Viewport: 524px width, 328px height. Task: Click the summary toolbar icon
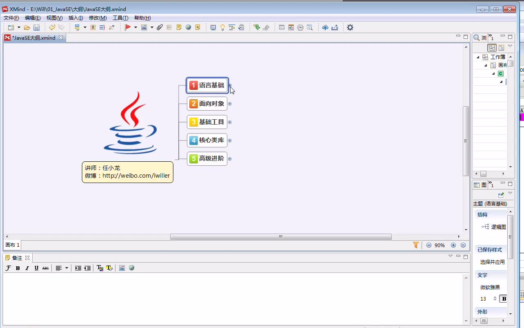[102, 27]
